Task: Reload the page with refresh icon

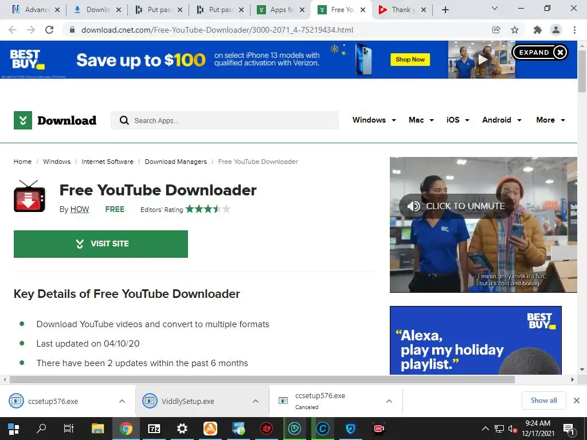Action: (49, 30)
